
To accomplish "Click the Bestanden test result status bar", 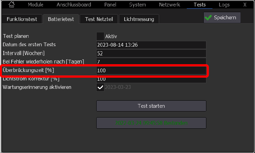I will click(151, 123).
